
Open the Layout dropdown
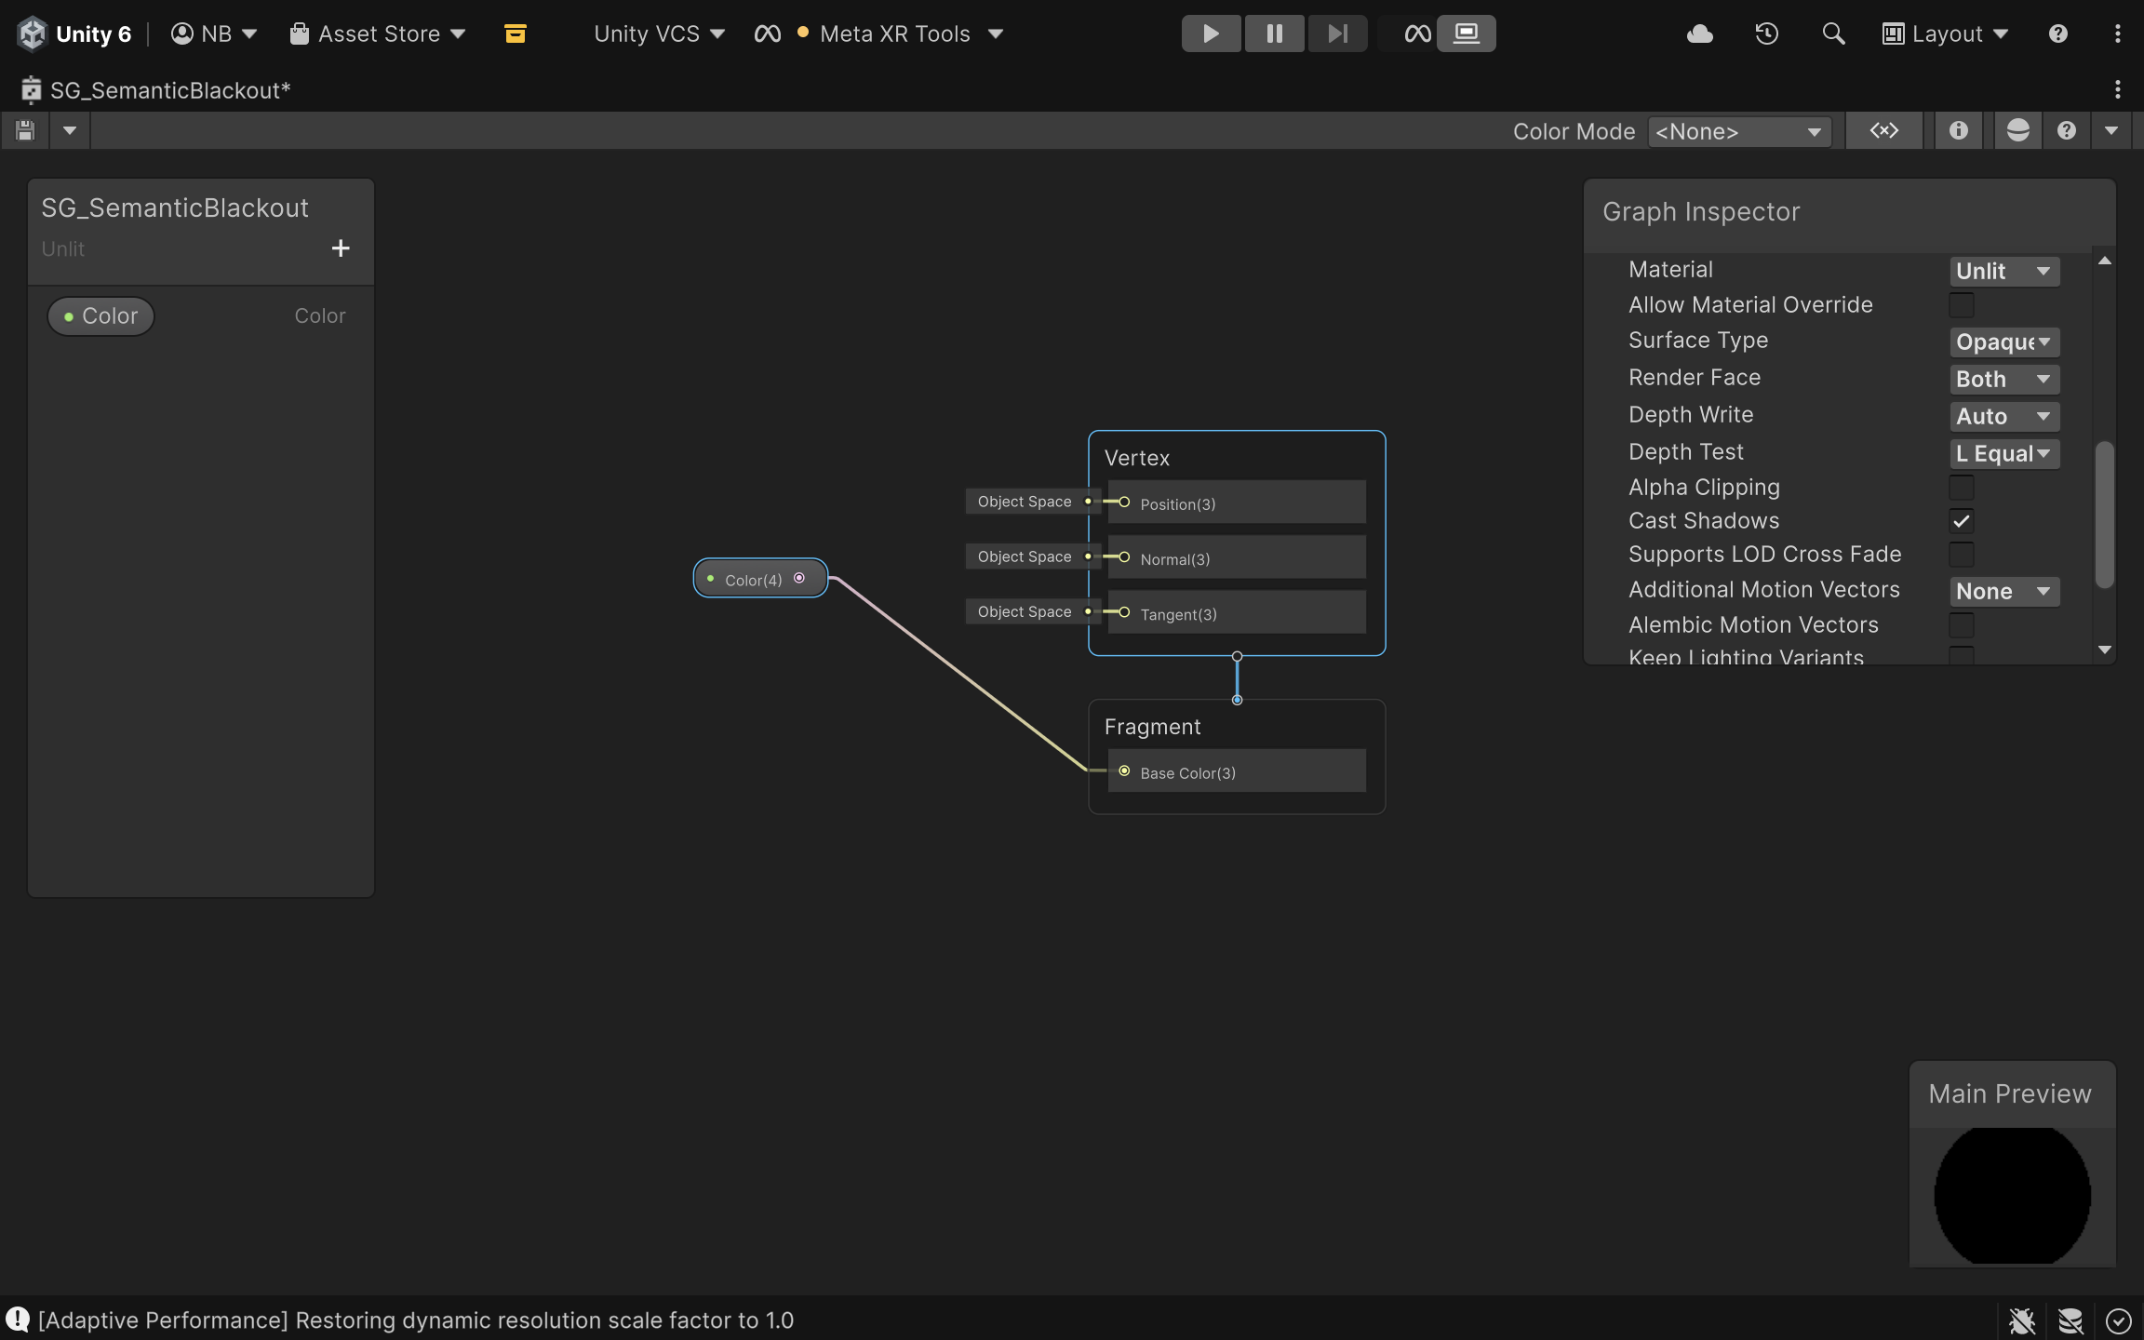coord(1945,33)
